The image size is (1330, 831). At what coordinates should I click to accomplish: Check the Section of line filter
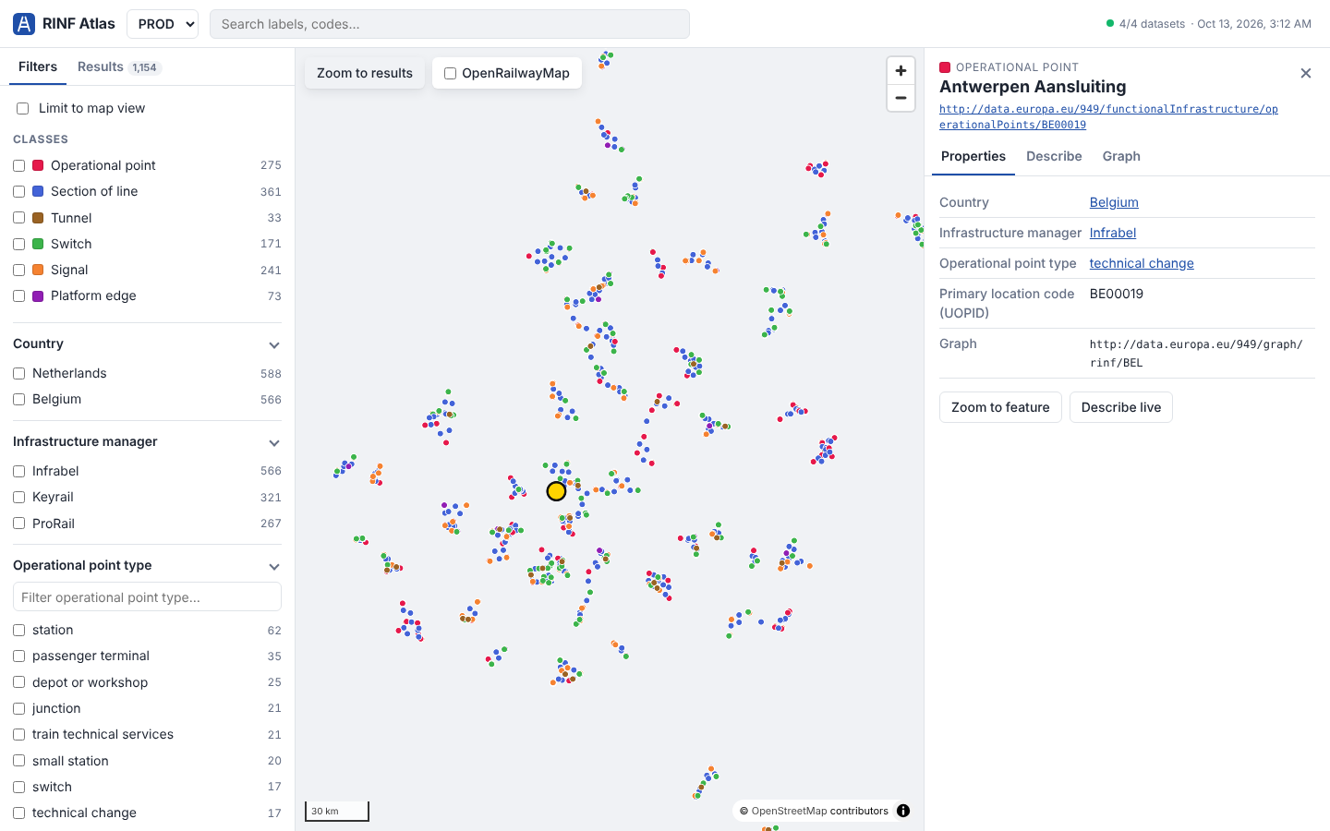tap(18, 191)
